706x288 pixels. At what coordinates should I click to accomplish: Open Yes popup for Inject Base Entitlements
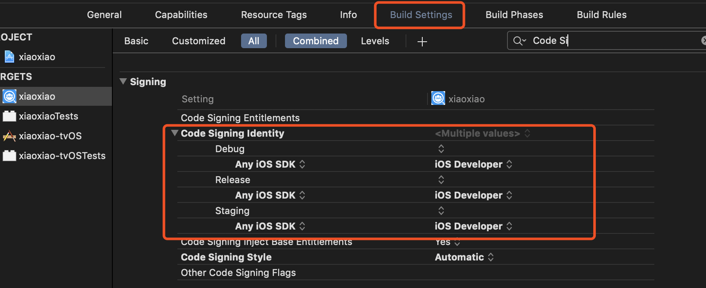448,242
